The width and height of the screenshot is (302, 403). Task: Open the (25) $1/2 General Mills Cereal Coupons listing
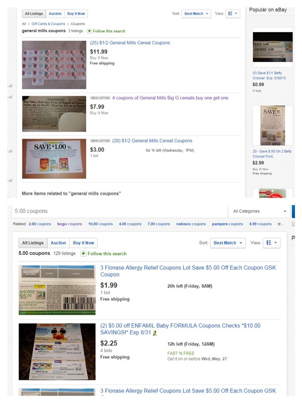[x=130, y=43]
